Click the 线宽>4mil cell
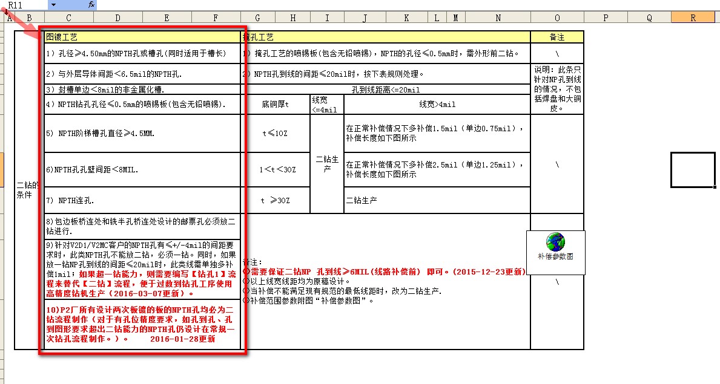The width and height of the screenshot is (720, 384). click(437, 104)
